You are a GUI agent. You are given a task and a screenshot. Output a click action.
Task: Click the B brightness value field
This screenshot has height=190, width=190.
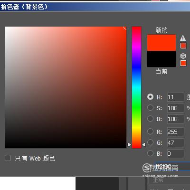(176, 119)
